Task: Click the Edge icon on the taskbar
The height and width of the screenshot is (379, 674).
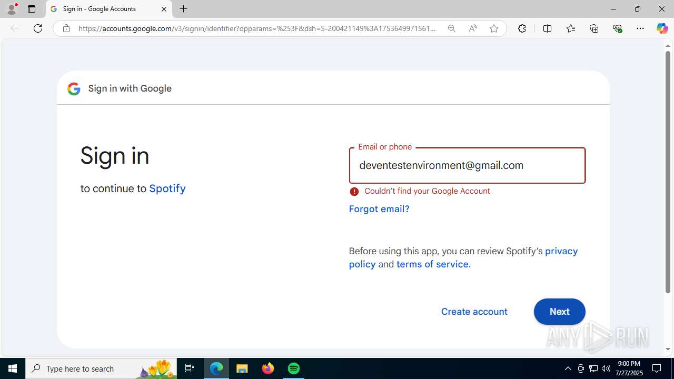Action: pos(216,368)
